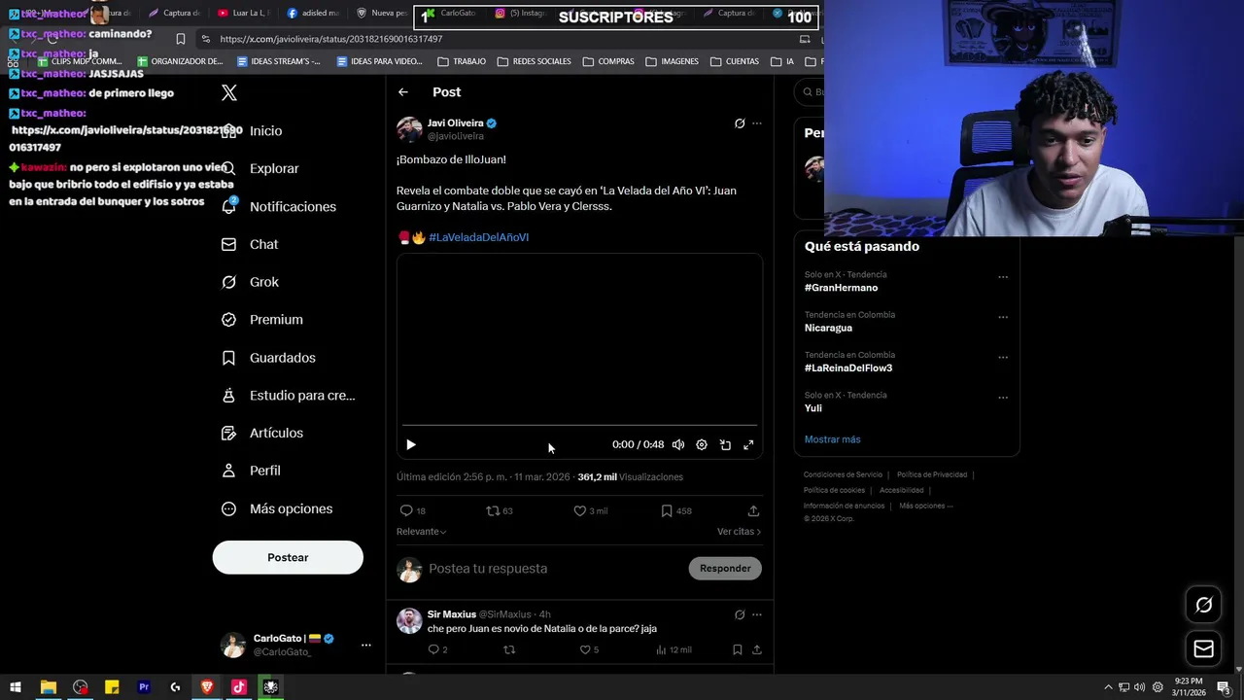Click Grok icon on Javi Oliveira post
The height and width of the screenshot is (700, 1244).
click(740, 123)
